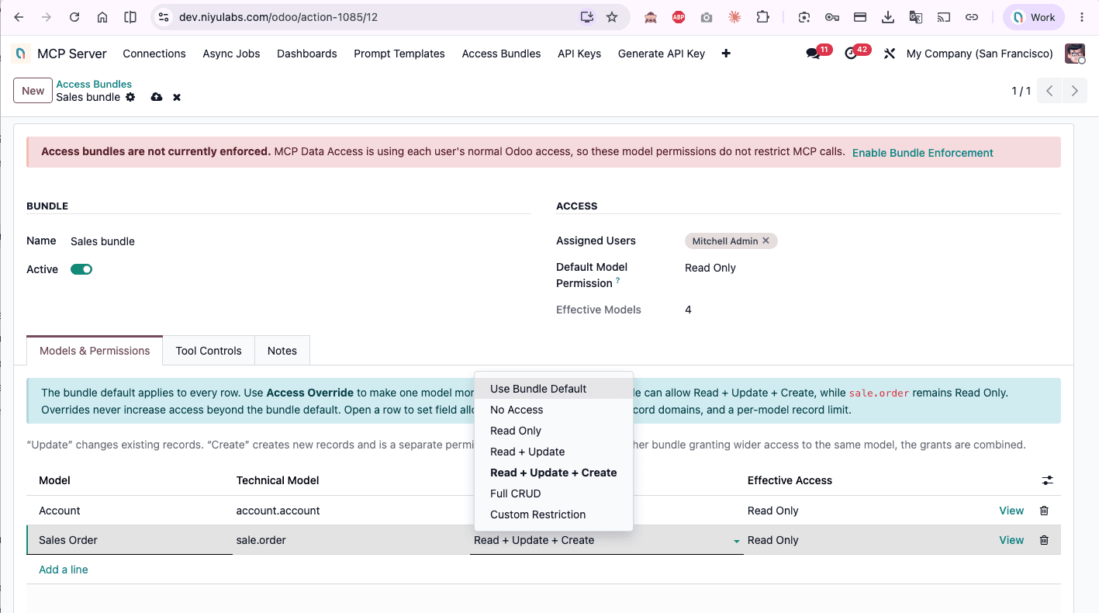Edit the Name field Sales bundle
The width and height of the screenshot is (1099, 613).
pyautogui.click(x=300, y=241)
